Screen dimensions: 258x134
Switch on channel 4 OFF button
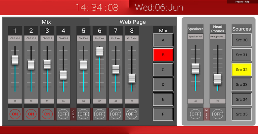pyautogui.click(x=63, y=114)
